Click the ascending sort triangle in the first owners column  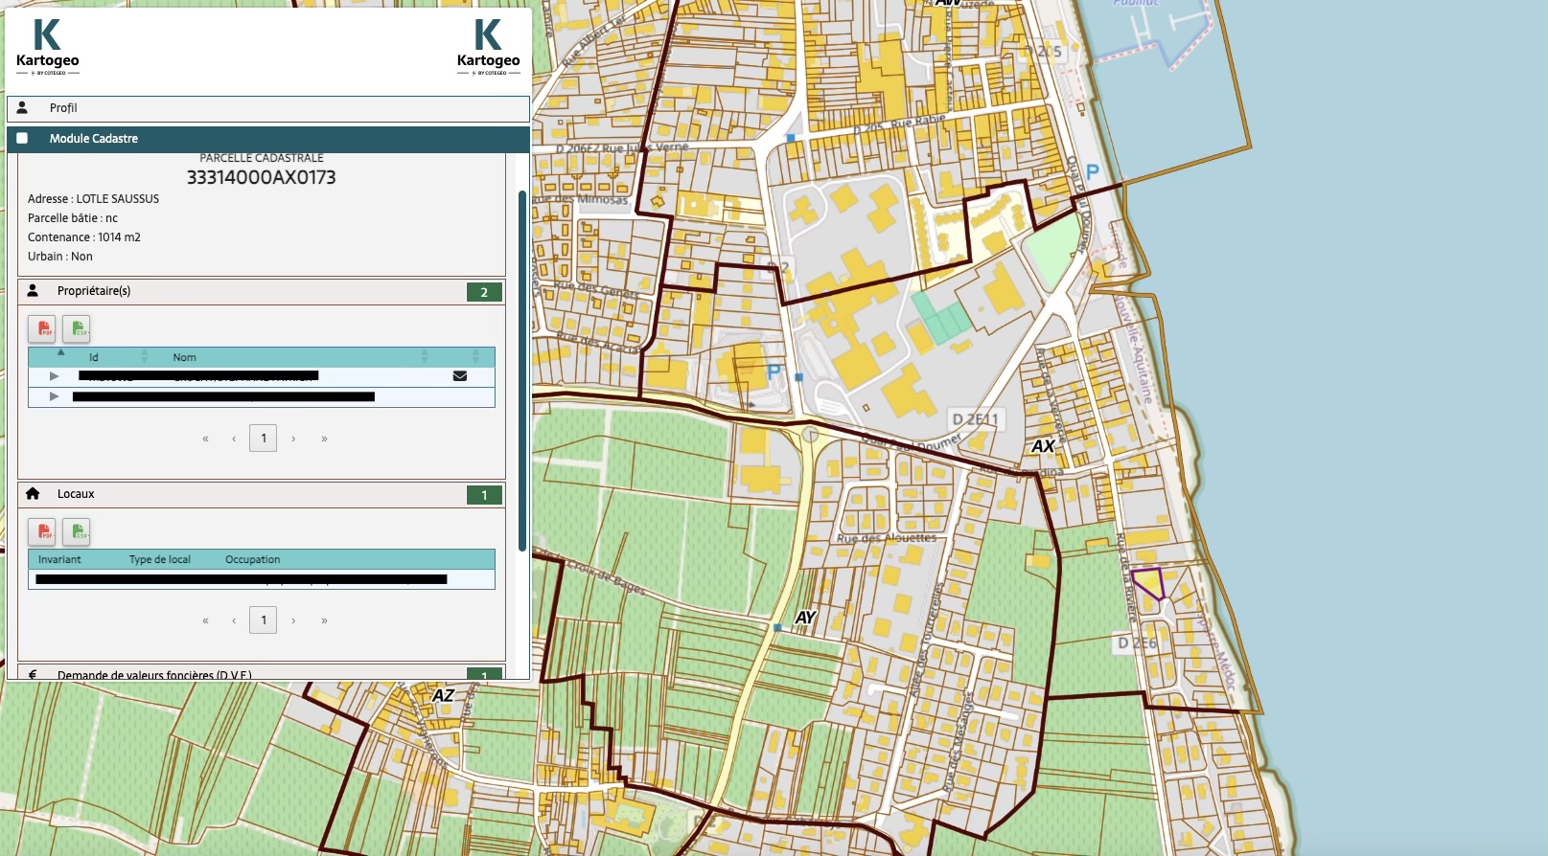(x=61, y=352)
